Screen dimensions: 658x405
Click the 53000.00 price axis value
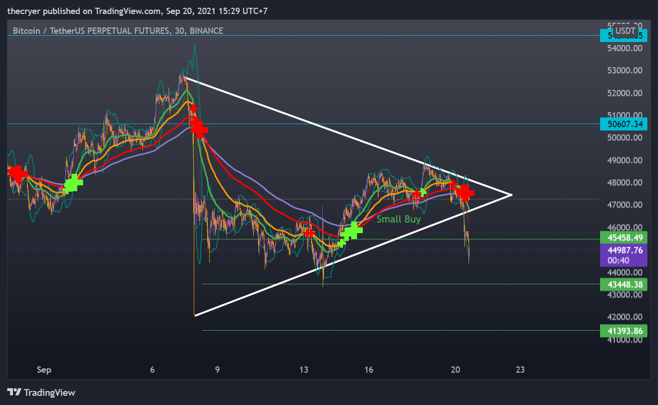tap(624, 70)
